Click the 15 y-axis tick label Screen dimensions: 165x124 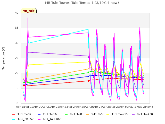[16, 88]
